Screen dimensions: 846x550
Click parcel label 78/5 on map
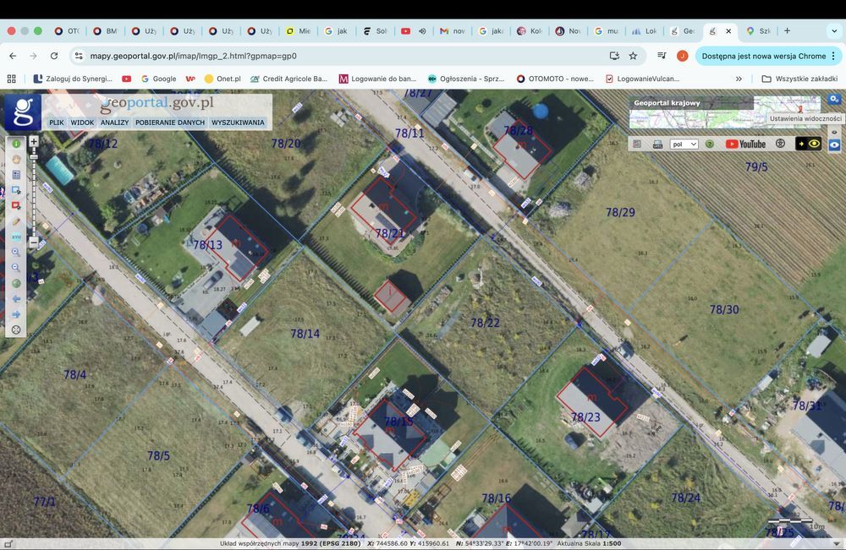(159, 455)
